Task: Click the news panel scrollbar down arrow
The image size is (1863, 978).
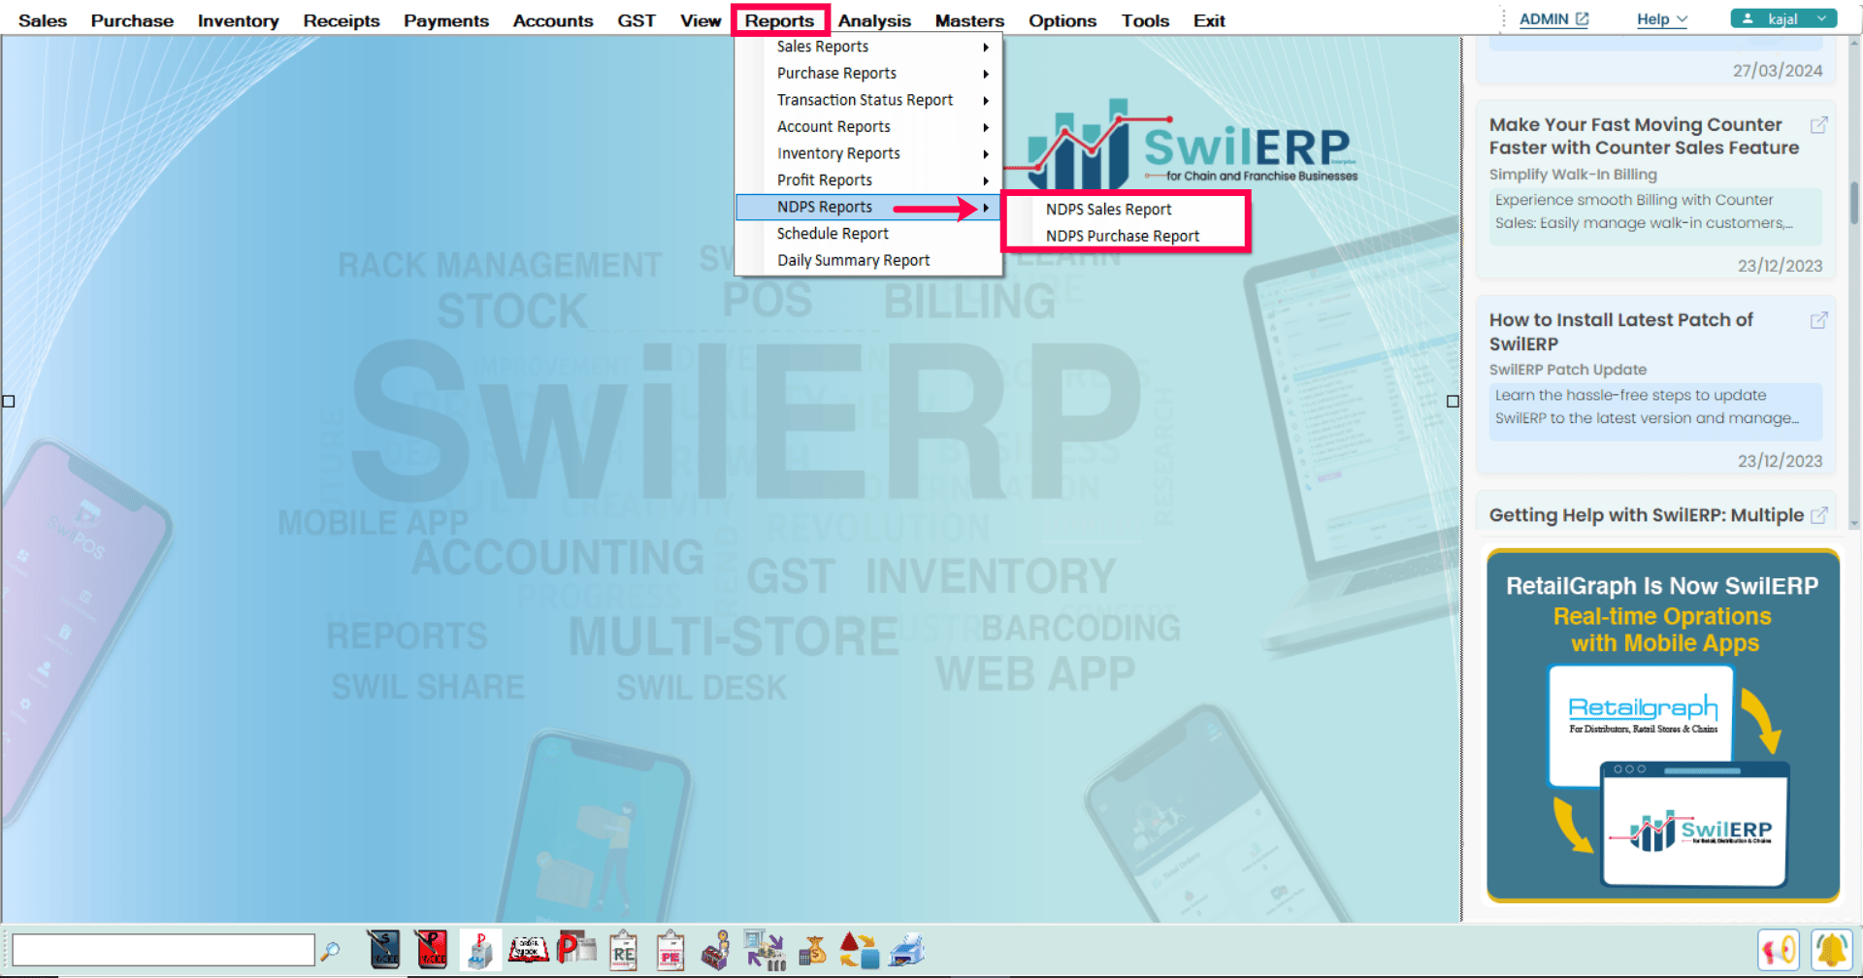Action: (1854, 524)
